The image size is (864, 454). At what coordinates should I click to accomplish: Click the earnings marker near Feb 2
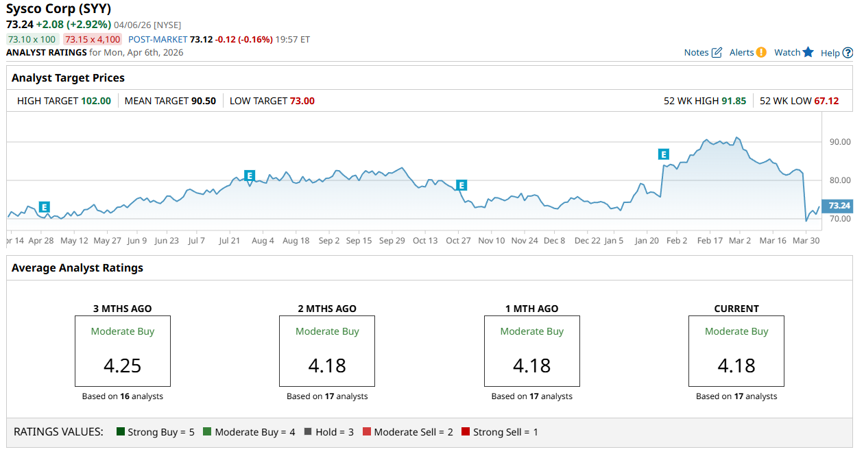tap(663, 154)
